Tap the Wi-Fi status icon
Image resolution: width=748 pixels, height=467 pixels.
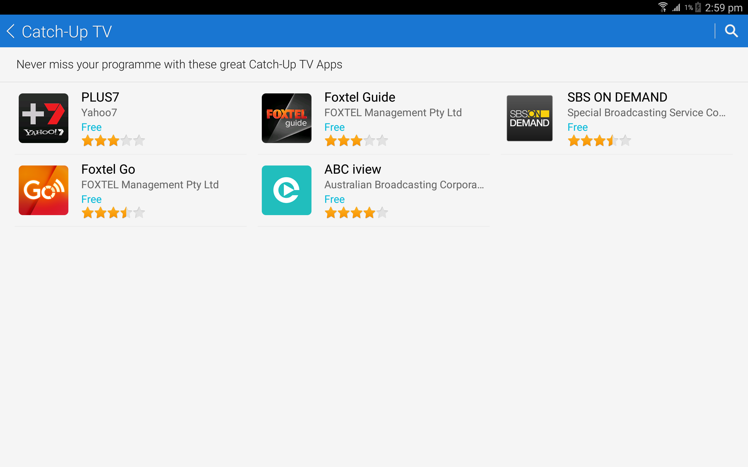(x=662, y=7)
